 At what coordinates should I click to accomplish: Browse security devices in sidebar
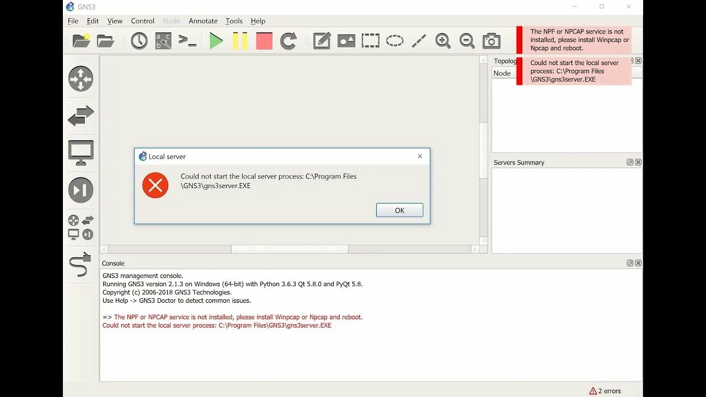pos(81,190)
